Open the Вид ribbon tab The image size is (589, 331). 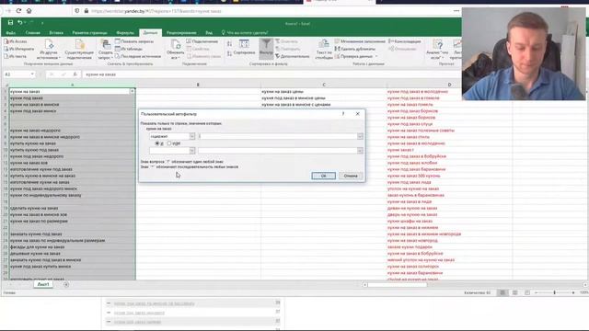click(x=209, y=33)
